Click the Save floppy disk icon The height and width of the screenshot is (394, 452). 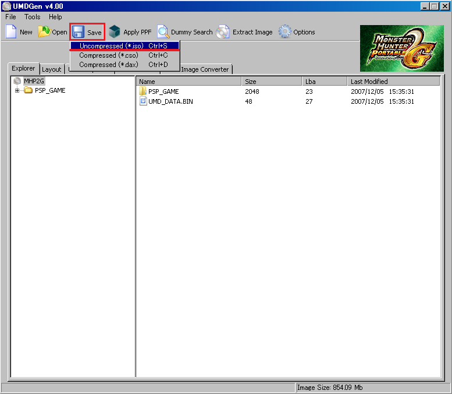pyautogui.click(x=78, y=32)
